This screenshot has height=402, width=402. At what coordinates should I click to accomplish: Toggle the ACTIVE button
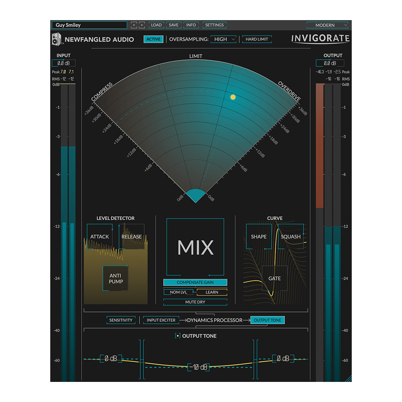click(x=153, y=39)
